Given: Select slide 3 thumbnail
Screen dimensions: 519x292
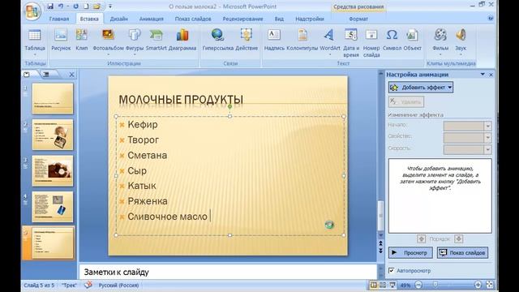Looking at the screenshot, I should click(x=53, y=170).
